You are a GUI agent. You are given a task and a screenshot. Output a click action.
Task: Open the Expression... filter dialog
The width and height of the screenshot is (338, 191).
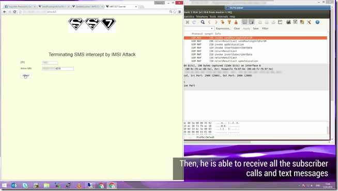pyautogui.click(x=223, y=28)
